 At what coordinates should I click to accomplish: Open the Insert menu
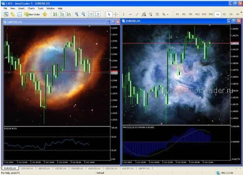pos(21,8)
